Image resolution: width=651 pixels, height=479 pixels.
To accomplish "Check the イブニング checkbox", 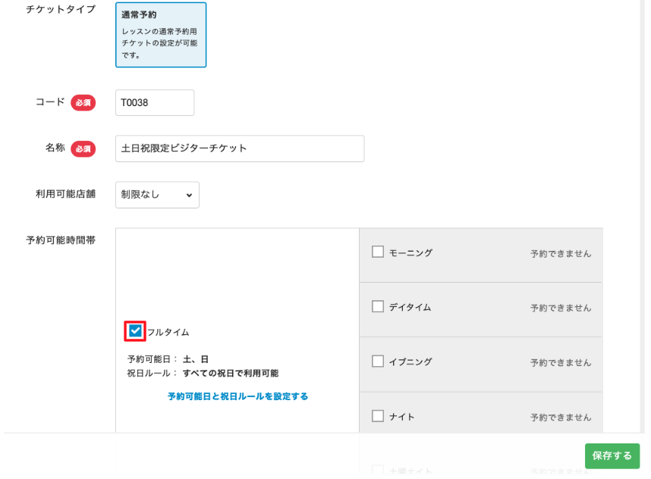I will (x=378, y=362).
